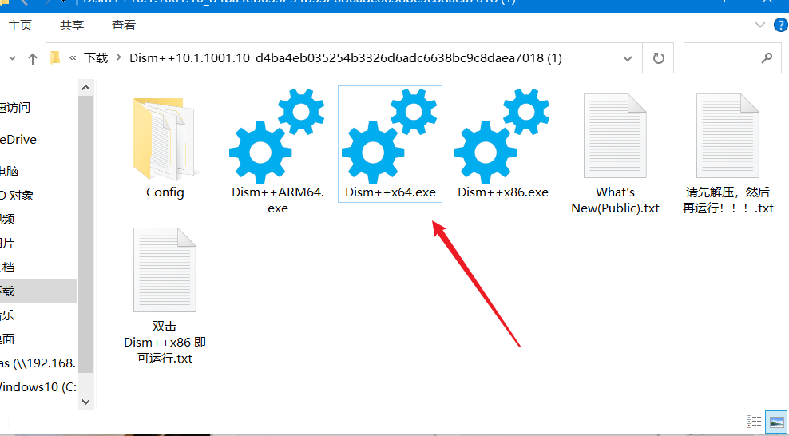Select the 192.168 network drive in sidebar
The width and height of the screenshot is (789, 436).
pyautogui.click(x=39, y=363)
